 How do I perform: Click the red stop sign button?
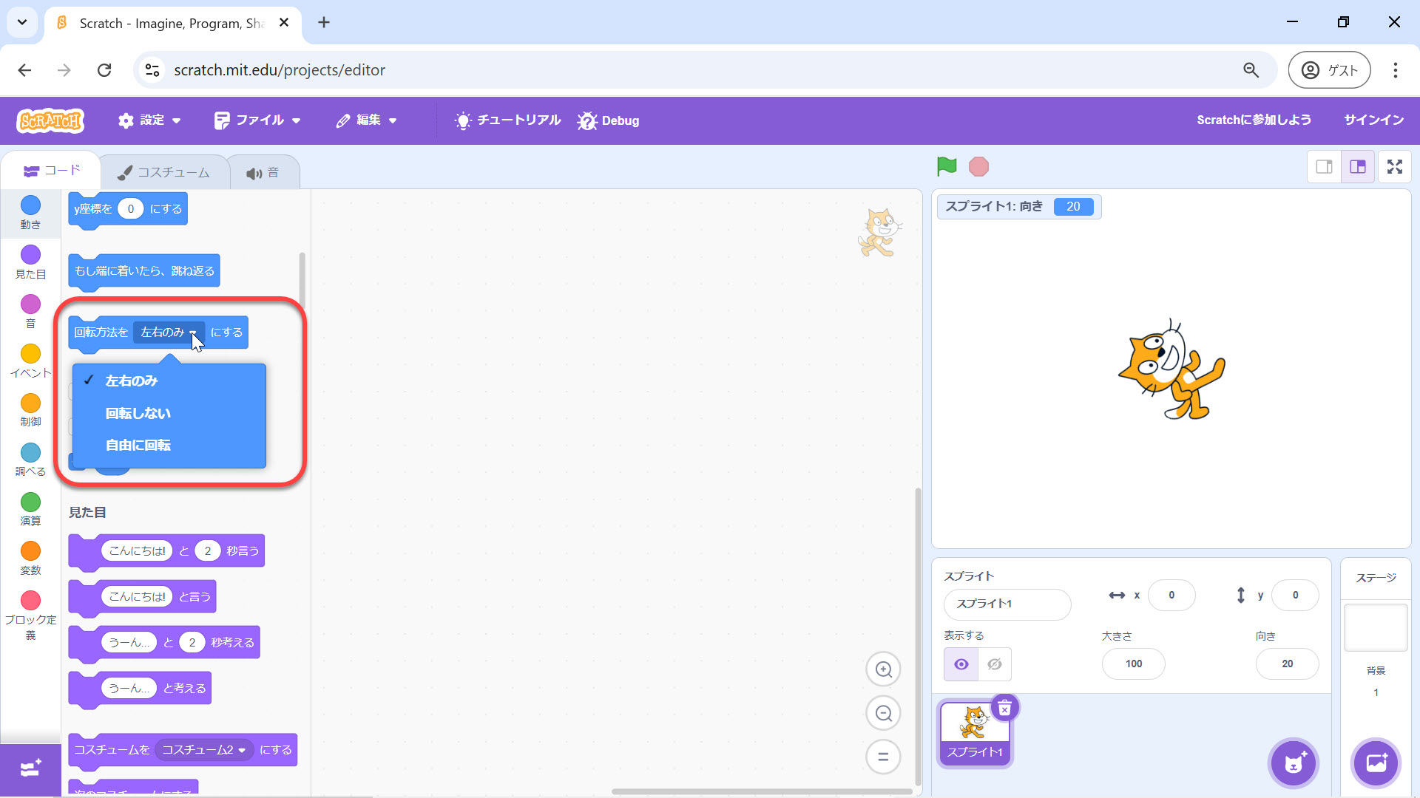(x=978, y=166)
